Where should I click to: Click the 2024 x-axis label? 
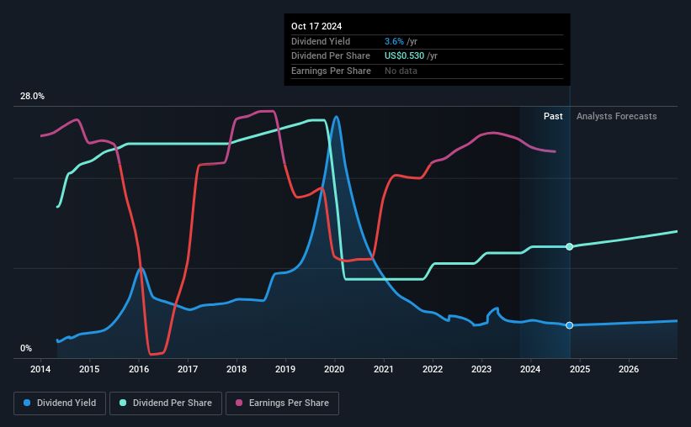[x=530, y=369]
